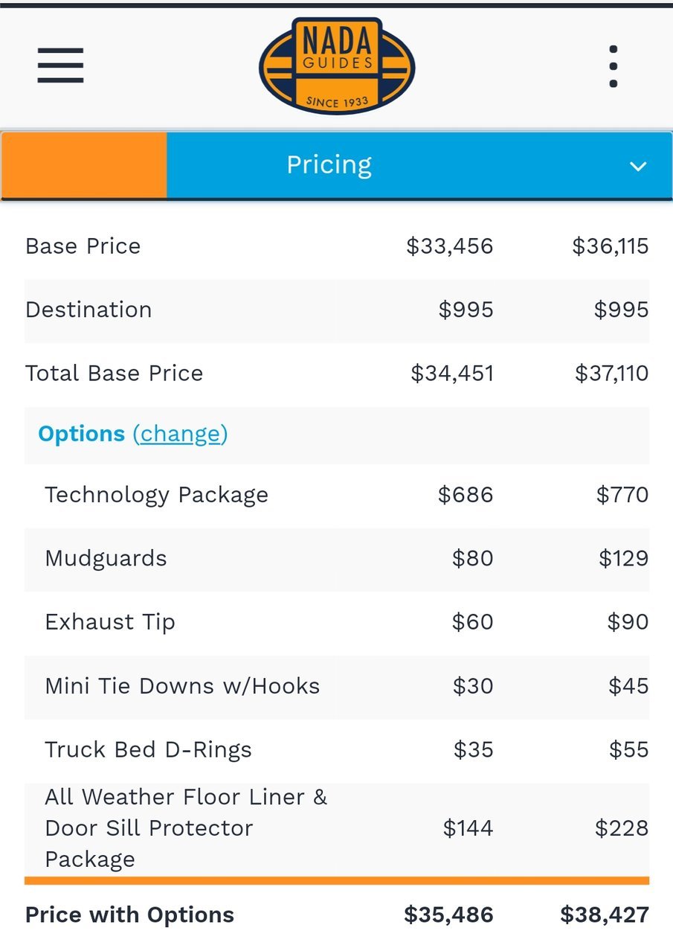Select the Exhaust Tip option label
Viewport: 673px width, 951px height.
[x=110, y=622]
